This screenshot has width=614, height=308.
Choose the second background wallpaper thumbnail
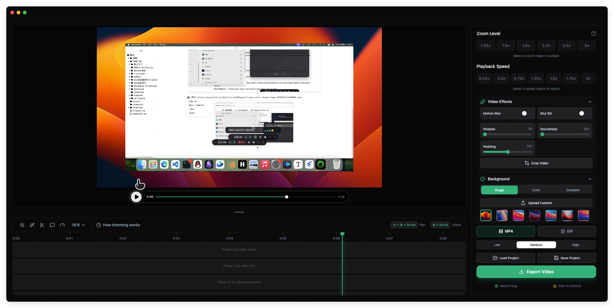pyautogui.click(x=502, y=215)
